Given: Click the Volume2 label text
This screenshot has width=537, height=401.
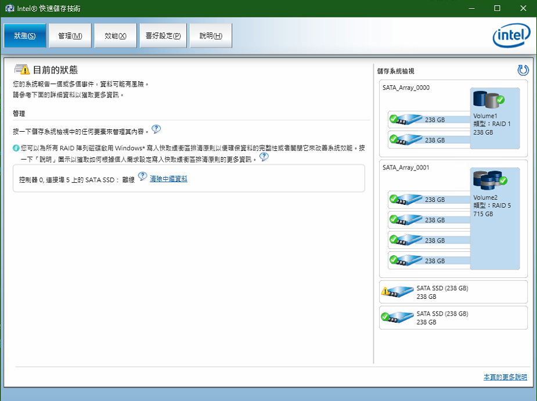Looking at the screenshot, I should point(485,197).
